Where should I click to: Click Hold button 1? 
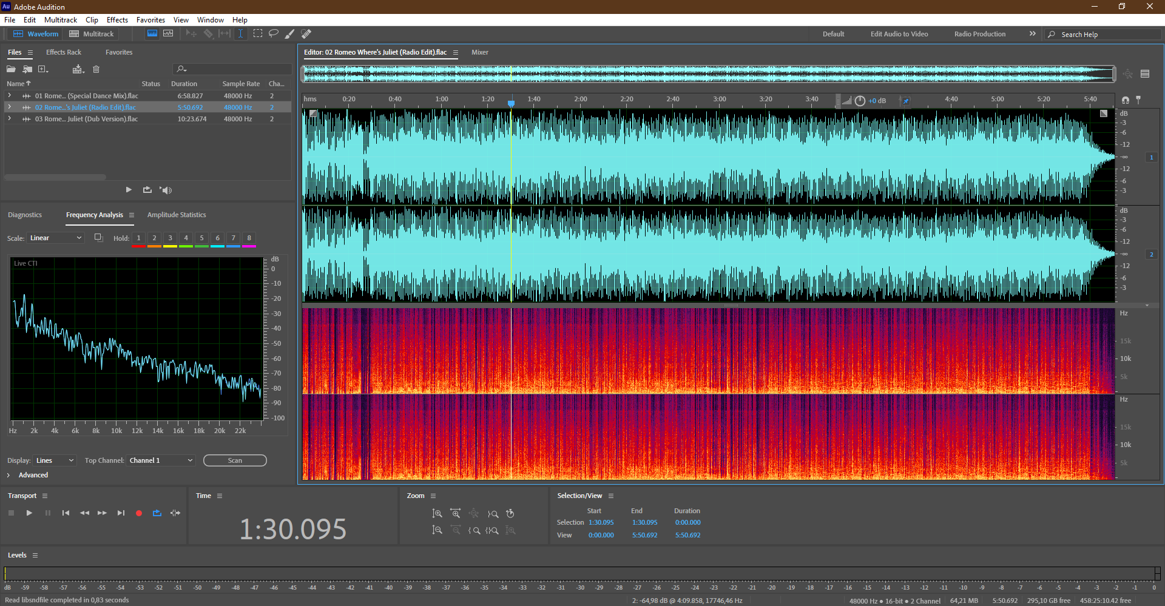click(x=138, y=238)
